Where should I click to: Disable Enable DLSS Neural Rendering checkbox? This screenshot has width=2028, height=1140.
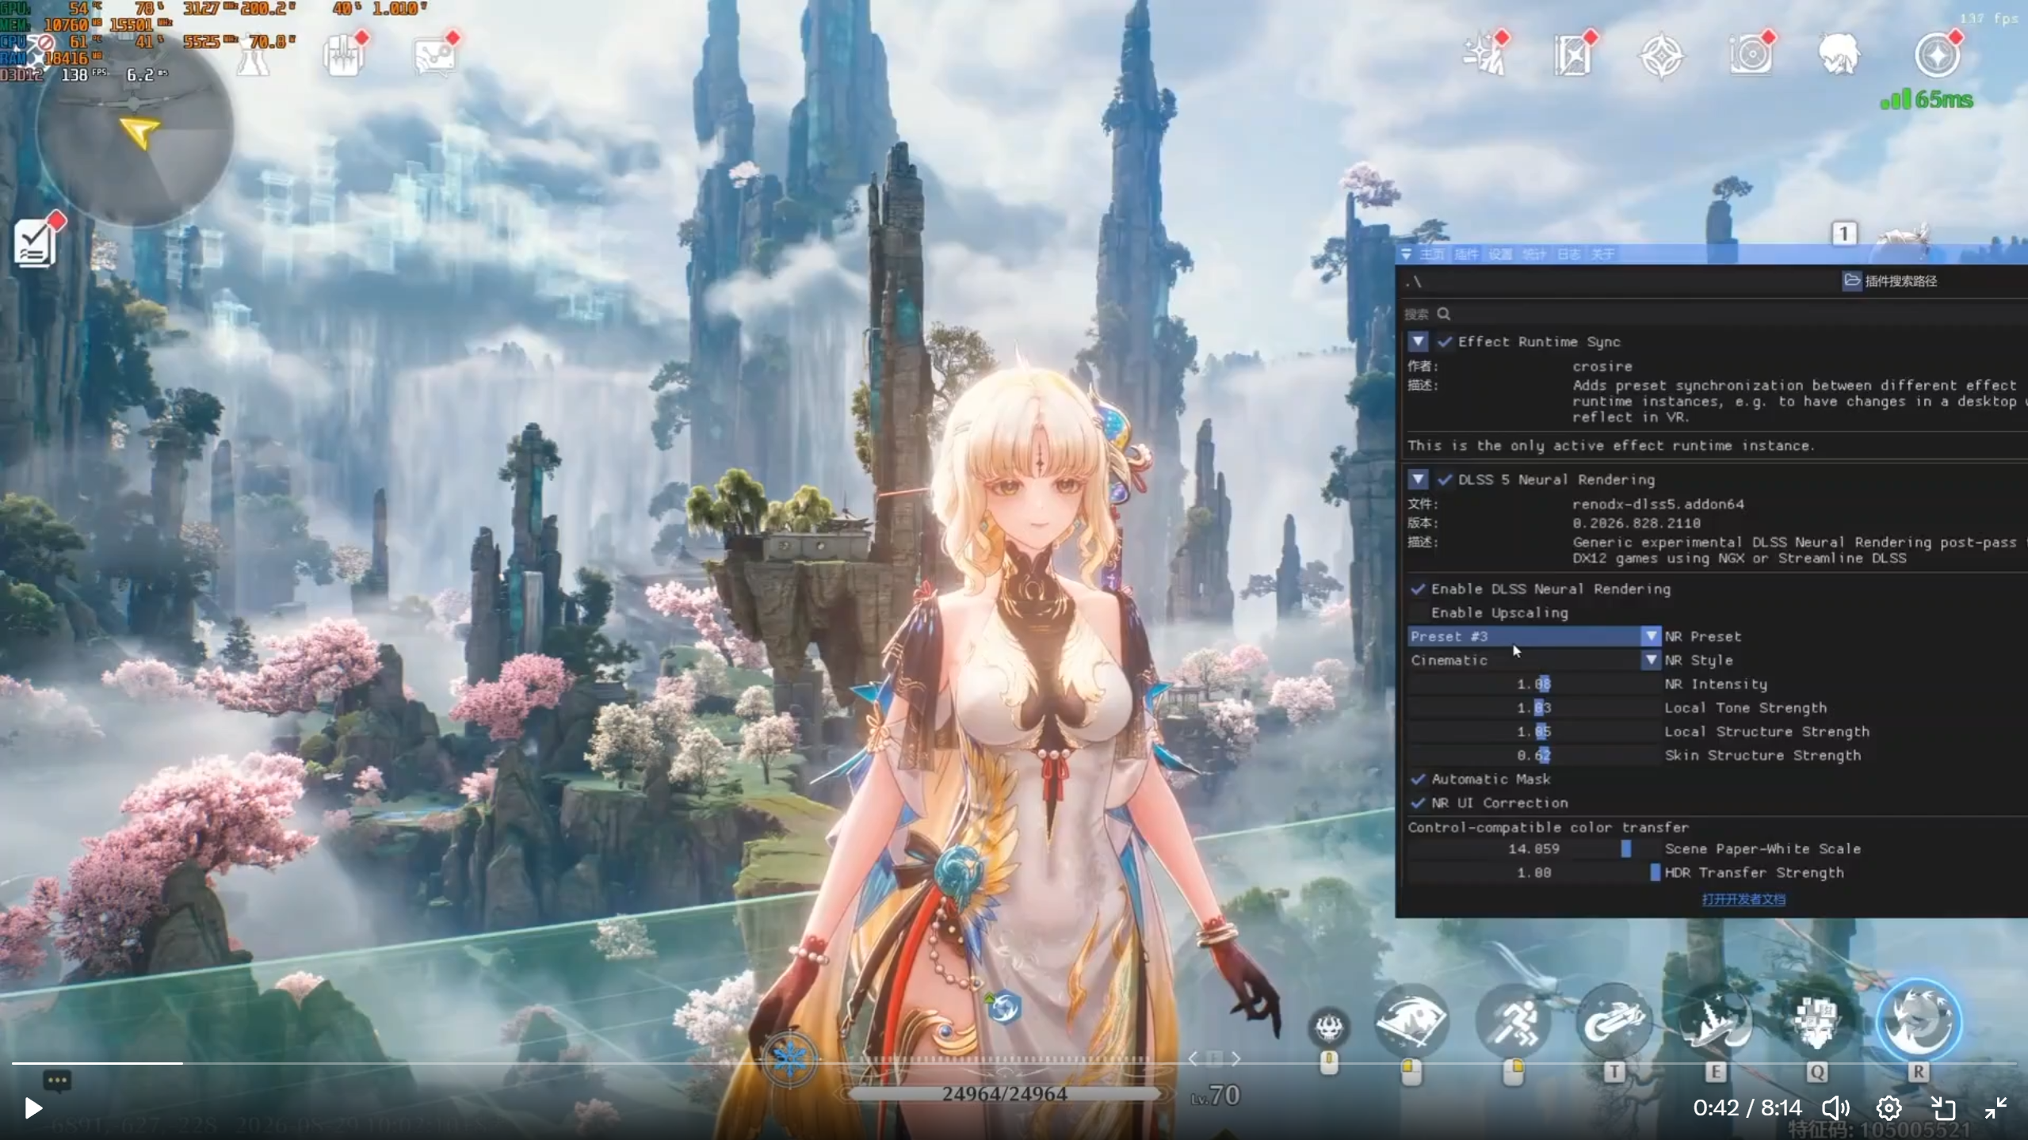(1418, 589)
